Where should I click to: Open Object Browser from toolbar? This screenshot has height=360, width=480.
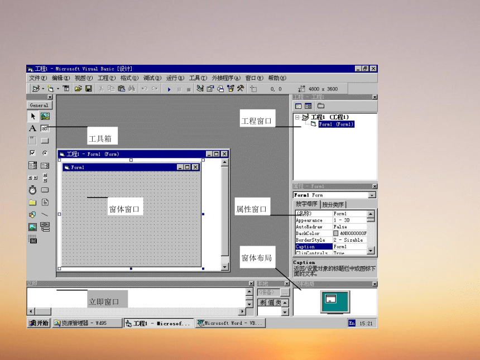231,89
